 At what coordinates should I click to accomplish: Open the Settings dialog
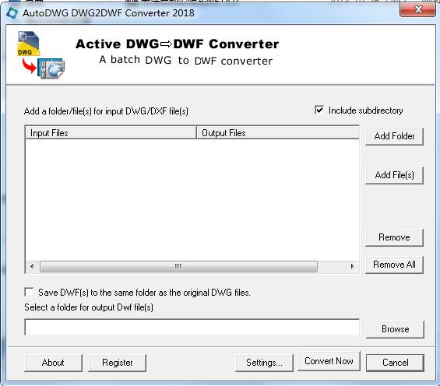point(264,363)
